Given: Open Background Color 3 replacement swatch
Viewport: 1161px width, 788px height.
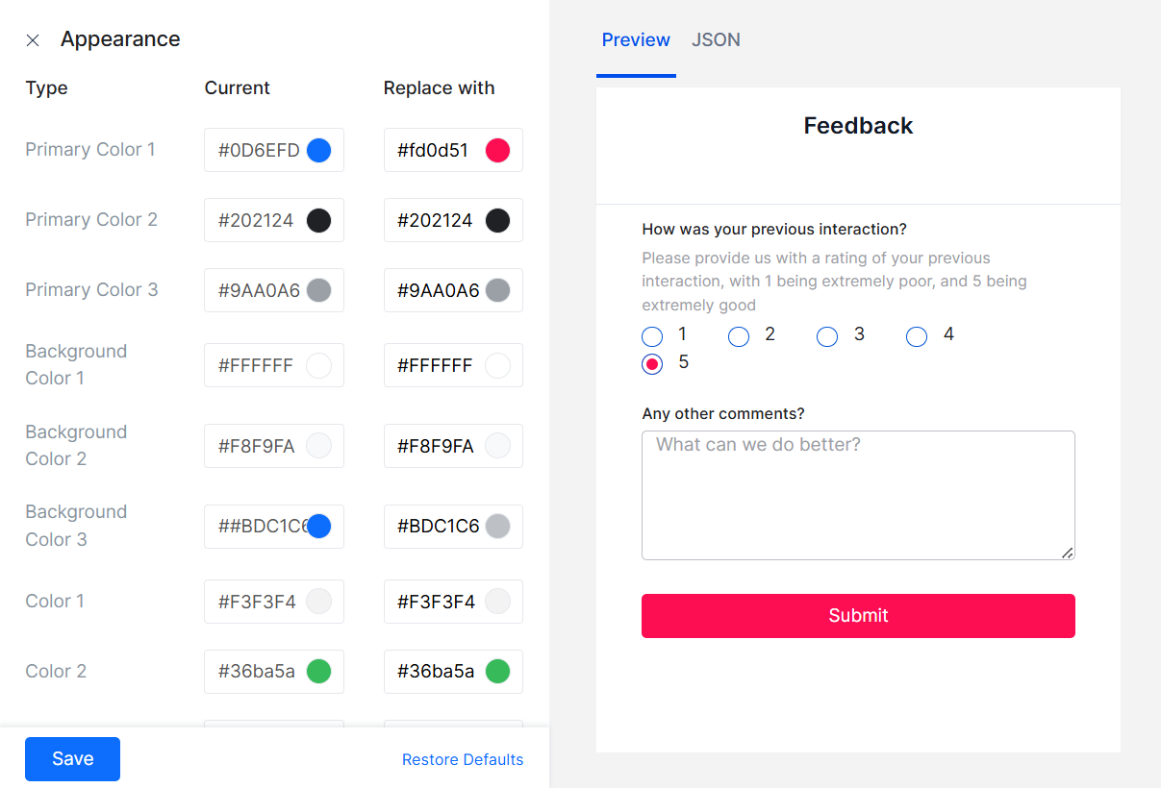Looking at the screenshot, I should (497, 527).
